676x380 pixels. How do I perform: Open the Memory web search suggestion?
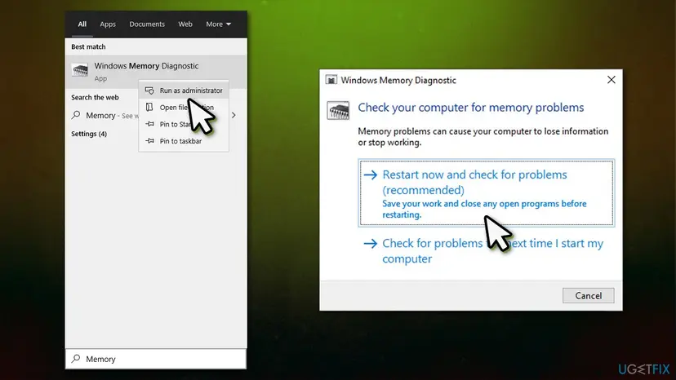156,115
